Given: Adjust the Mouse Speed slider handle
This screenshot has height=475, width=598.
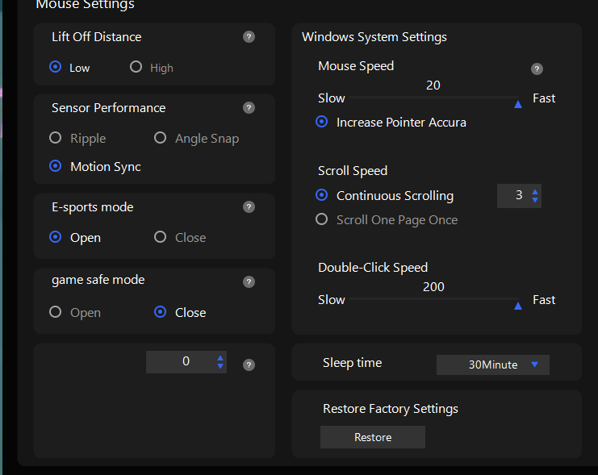Looking at the screenshot, I should [x=518, y=104].
